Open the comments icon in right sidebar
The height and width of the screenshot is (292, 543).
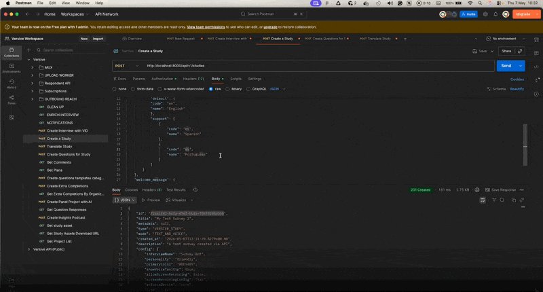(536, 53)
